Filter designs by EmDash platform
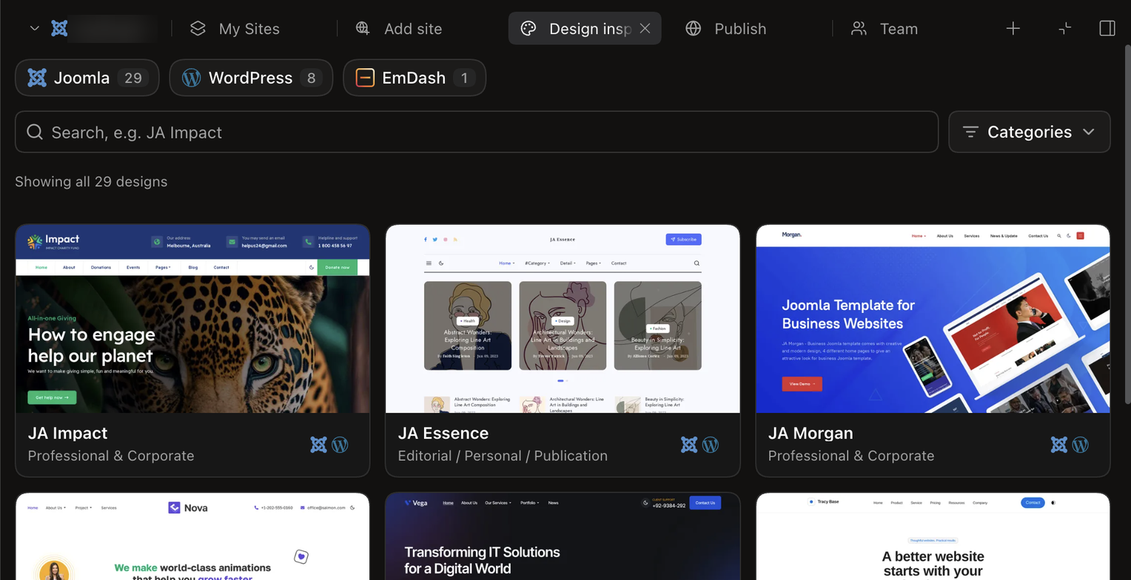1131x580 pixels. 415,78
